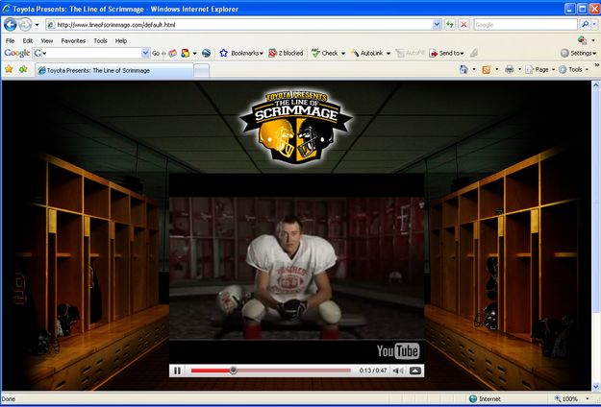Open the File menu
This screenshot has height=407, width=601.
point(11,40)
